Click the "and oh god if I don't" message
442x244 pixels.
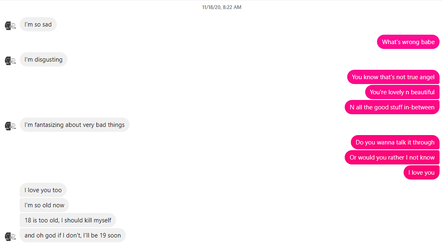[x=73, y=235]
